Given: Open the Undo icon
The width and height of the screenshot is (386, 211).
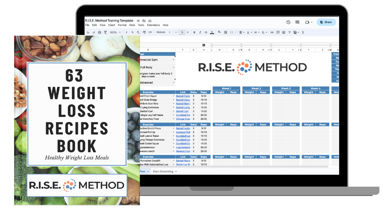Looking at the screenshot, I should pos(88,32).
